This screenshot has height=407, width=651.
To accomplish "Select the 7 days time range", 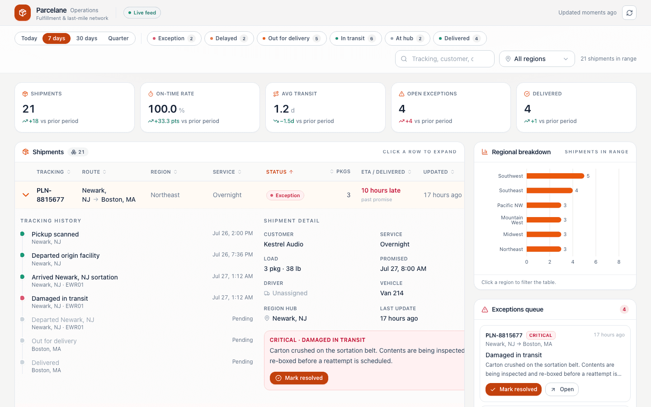I will pyautogui.click(x=57, y=38).
